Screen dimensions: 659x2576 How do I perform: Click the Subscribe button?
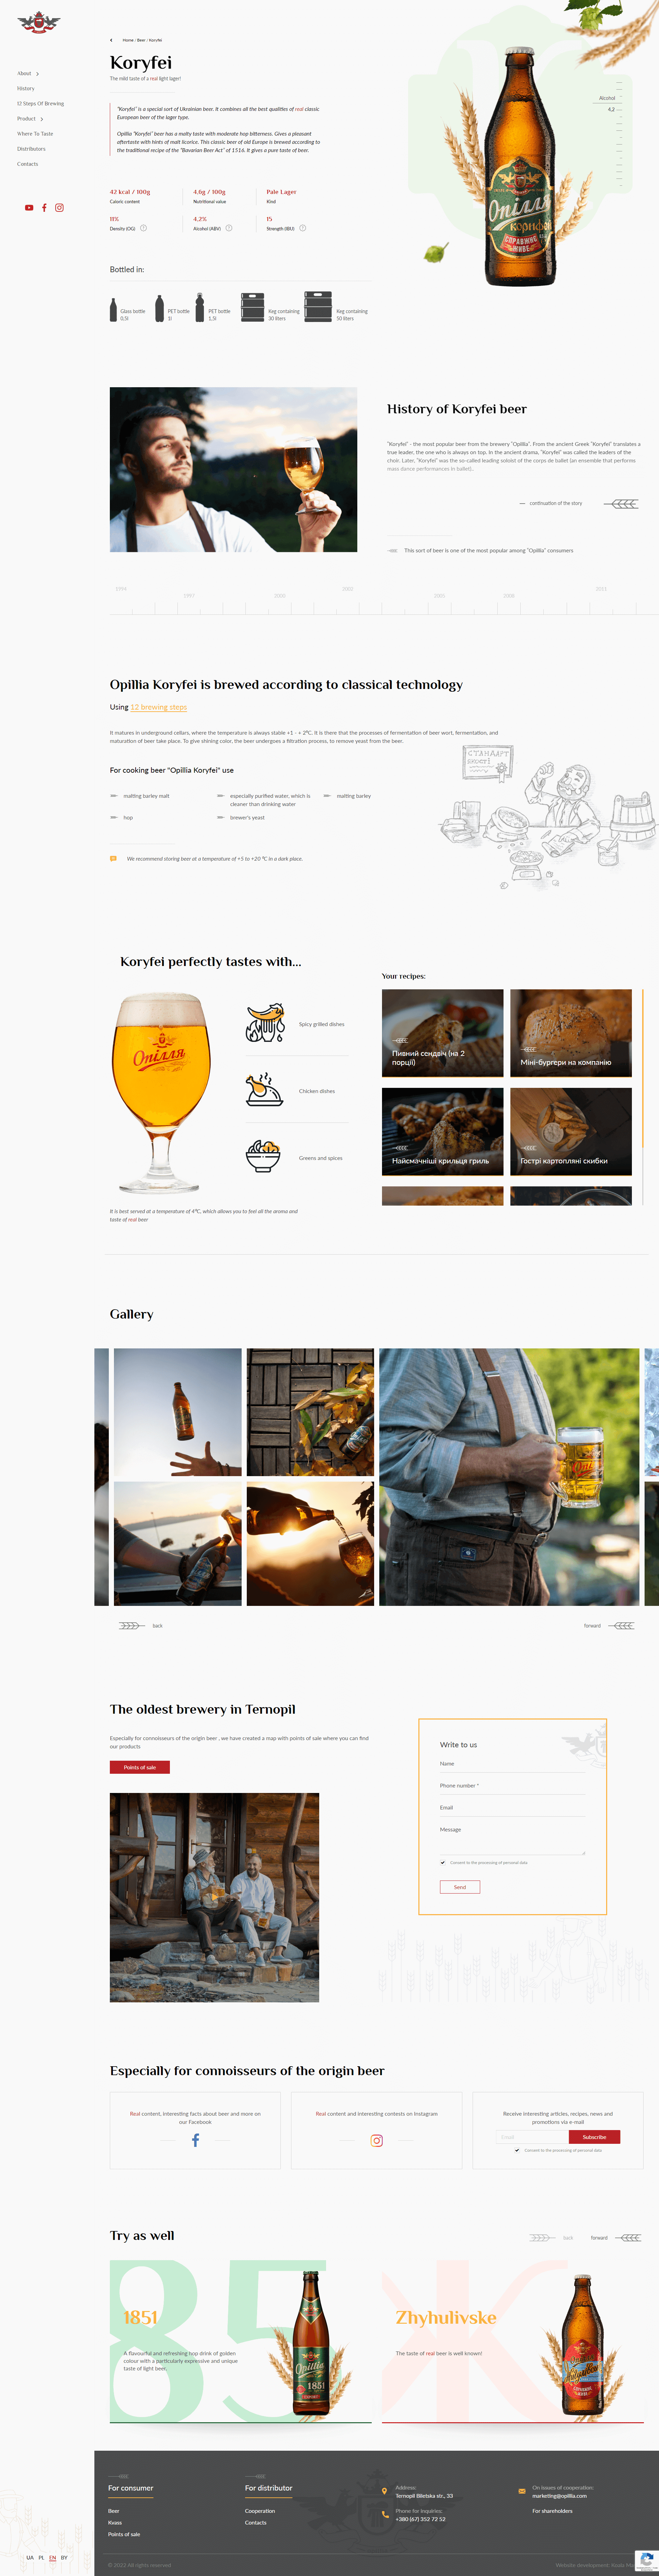594,2137
